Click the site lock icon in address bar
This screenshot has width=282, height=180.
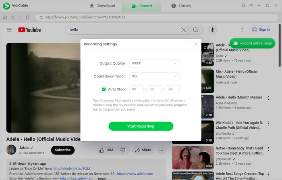tap(41, 17)
